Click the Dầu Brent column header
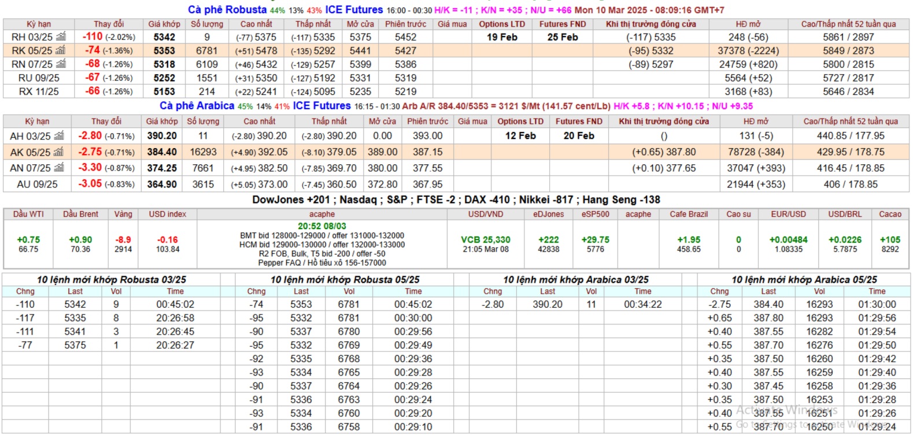The image size is (913, 435). click(x=80, y=214)
